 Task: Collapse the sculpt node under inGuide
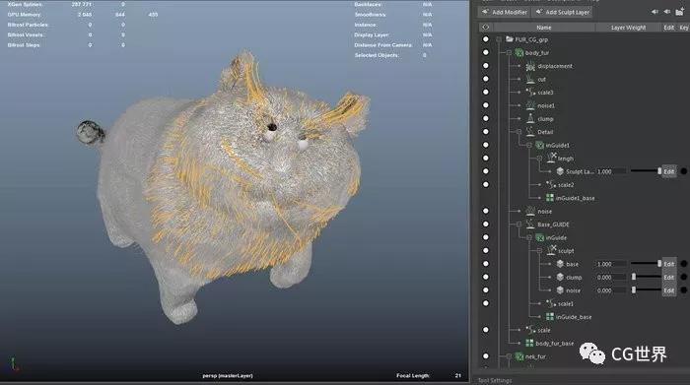point(539,250)
